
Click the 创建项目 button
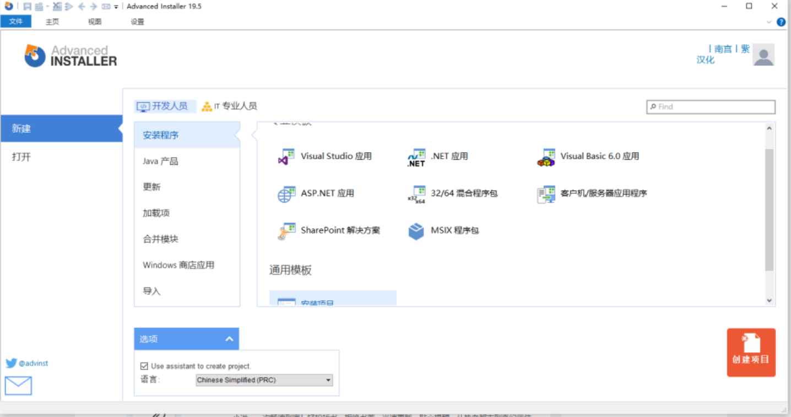[750, 353]
